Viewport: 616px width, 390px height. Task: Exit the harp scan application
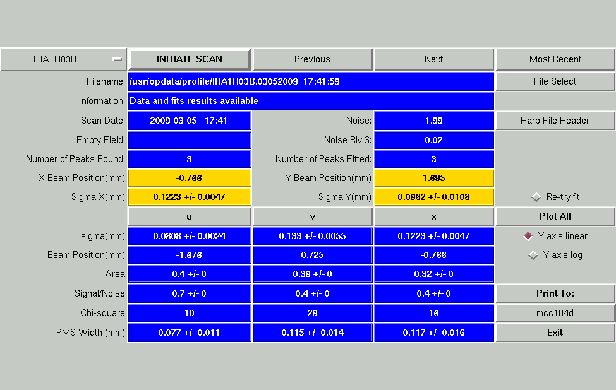(x=555, y=333)
